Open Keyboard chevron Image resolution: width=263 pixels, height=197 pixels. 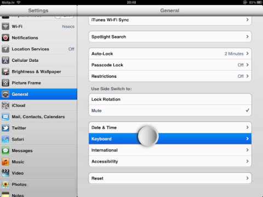[x=248, y=138]
